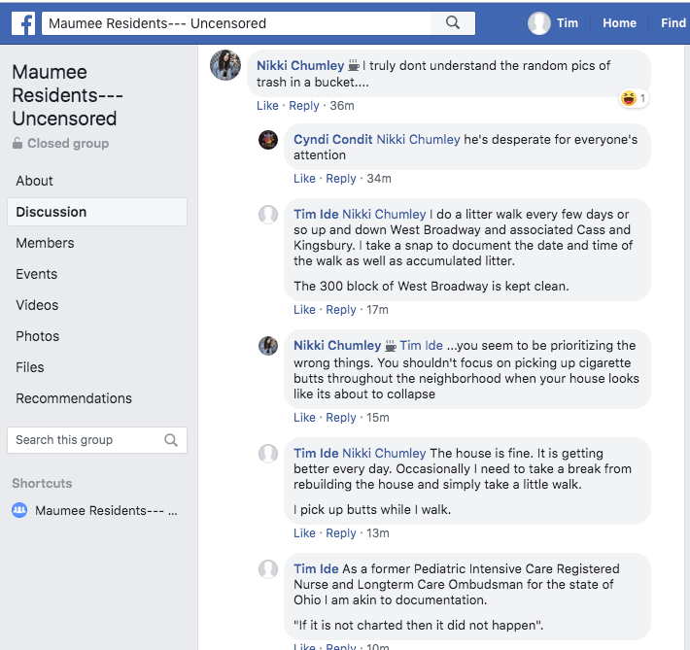Click the magnifier button in top search bar
Image resolution: width=690 pixels, height=650 pixels.
tap(453, 22)
